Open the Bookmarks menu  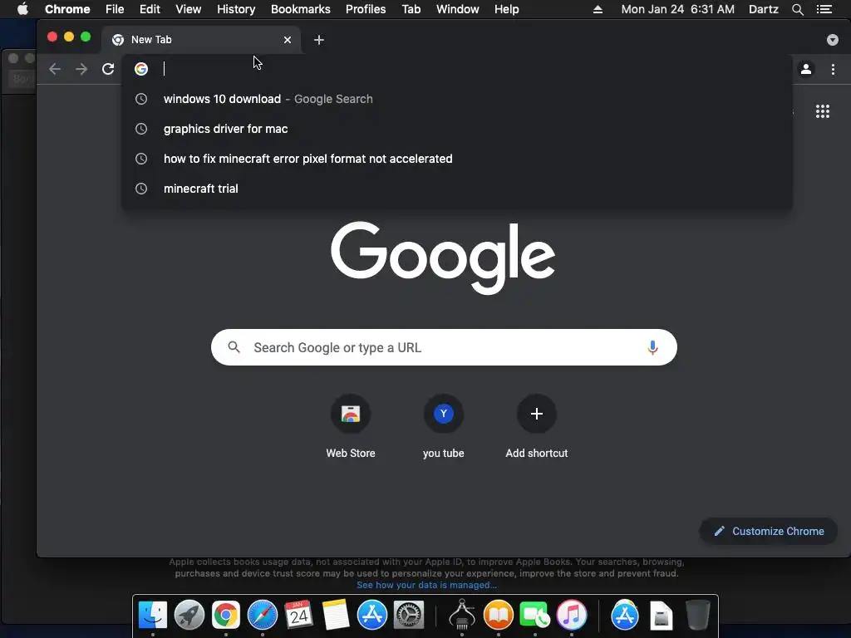click(x=301, y=9)
